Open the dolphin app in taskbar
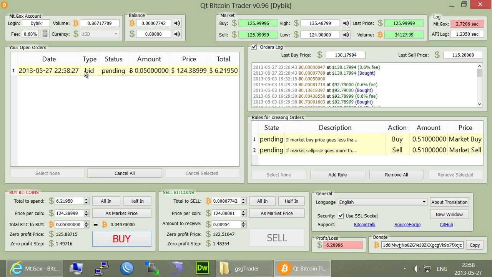Viewport: 492px width, 277px height. [177, 269]
